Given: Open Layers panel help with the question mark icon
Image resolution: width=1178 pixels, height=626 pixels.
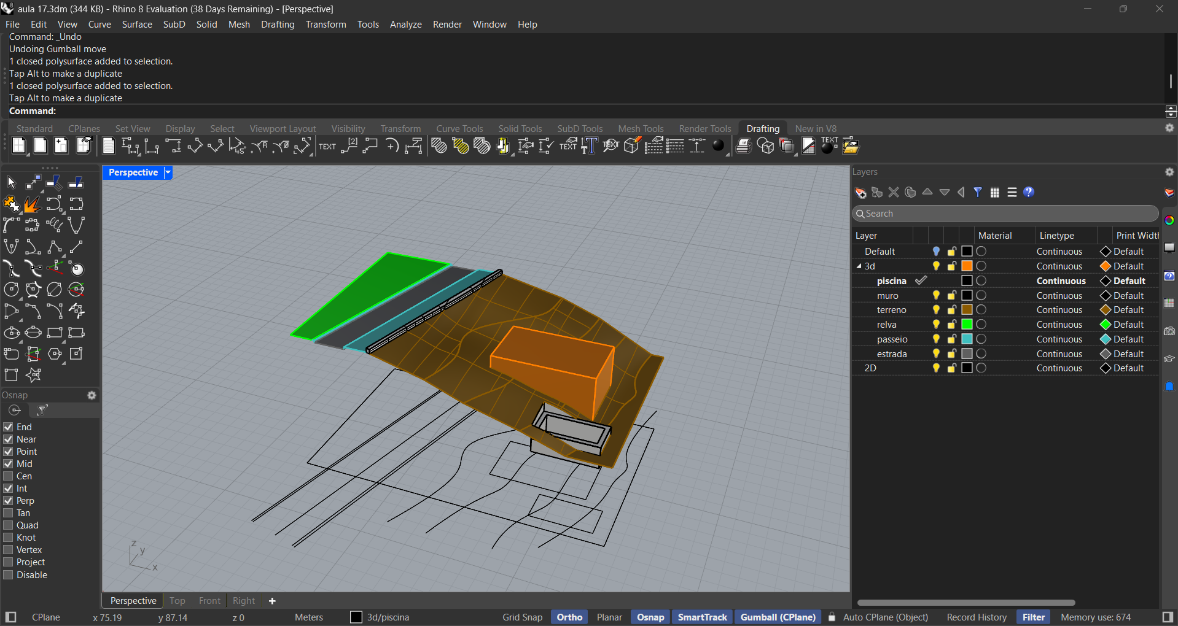Looking at the screenshot, I should 1029,192.
